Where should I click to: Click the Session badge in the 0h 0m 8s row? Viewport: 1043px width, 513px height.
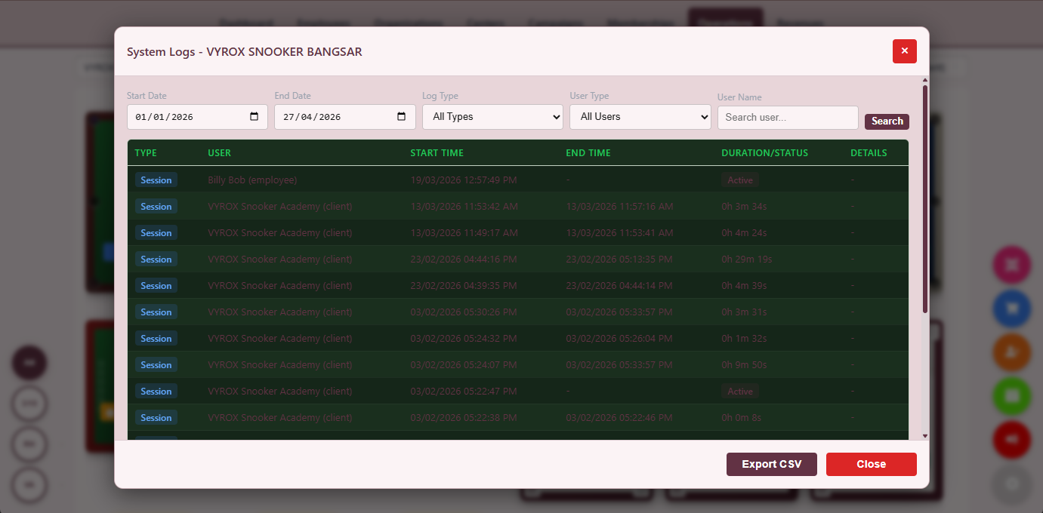click(x=156, y=418)
